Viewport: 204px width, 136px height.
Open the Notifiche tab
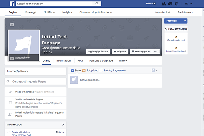tap(49, 12)
